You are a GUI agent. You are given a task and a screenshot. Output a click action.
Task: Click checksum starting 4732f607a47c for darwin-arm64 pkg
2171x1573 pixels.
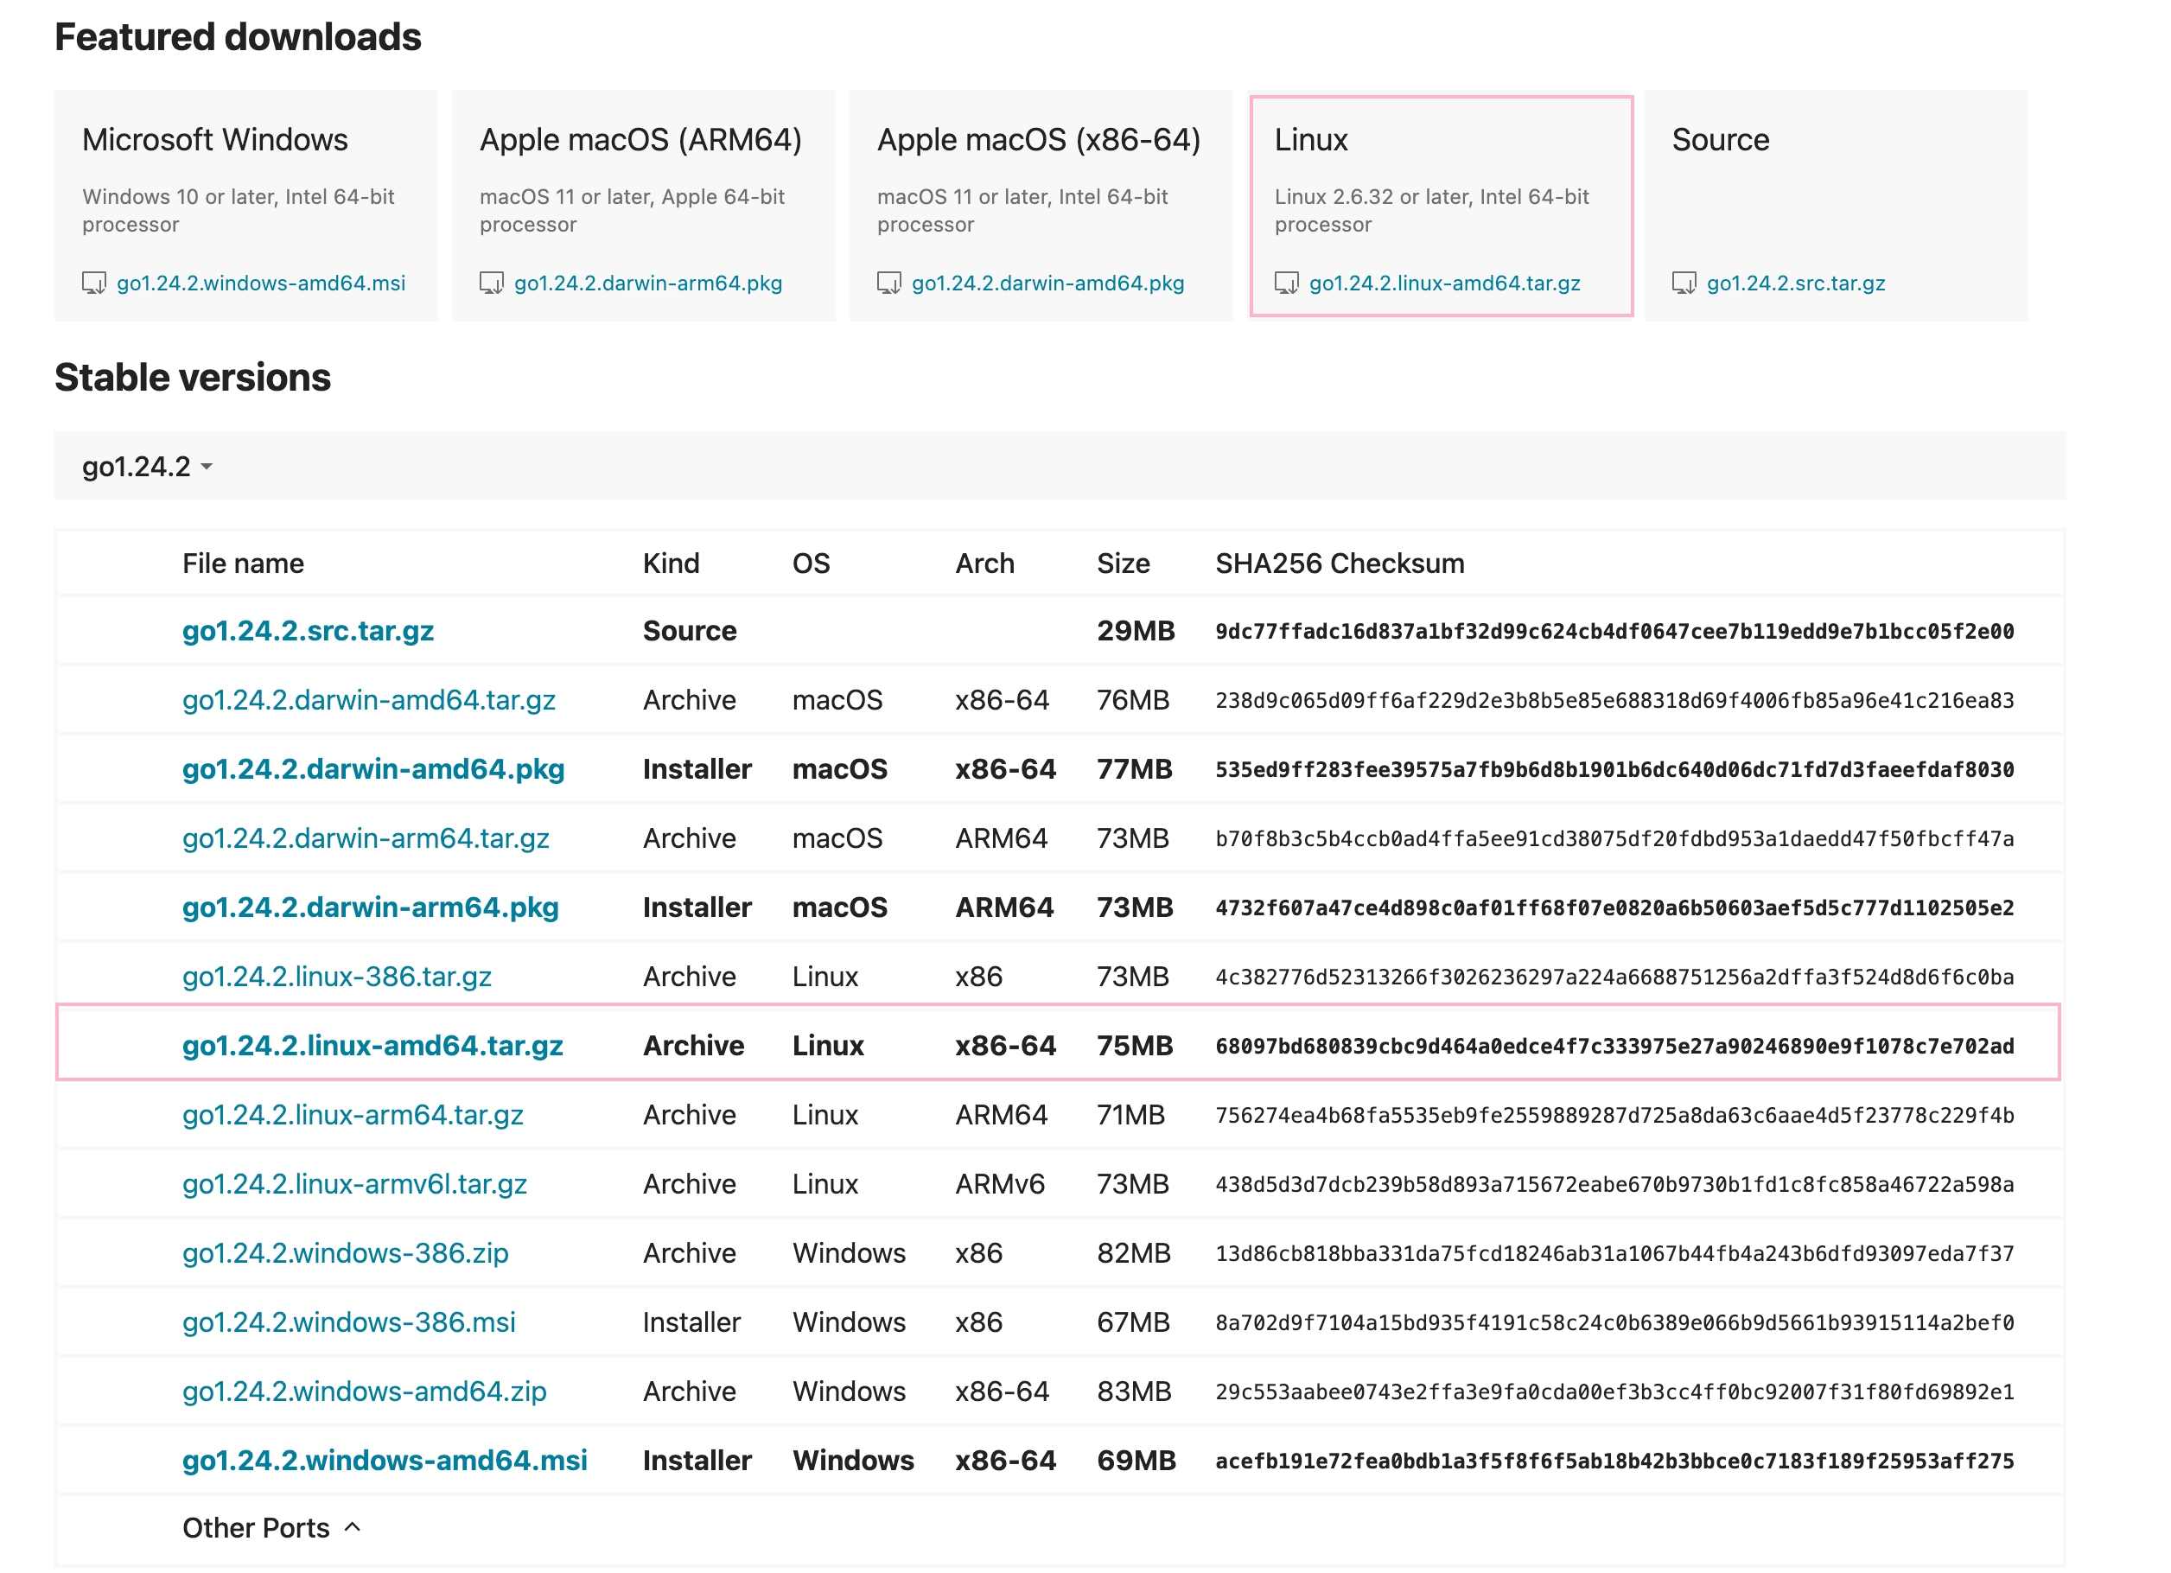point(1614,907)
